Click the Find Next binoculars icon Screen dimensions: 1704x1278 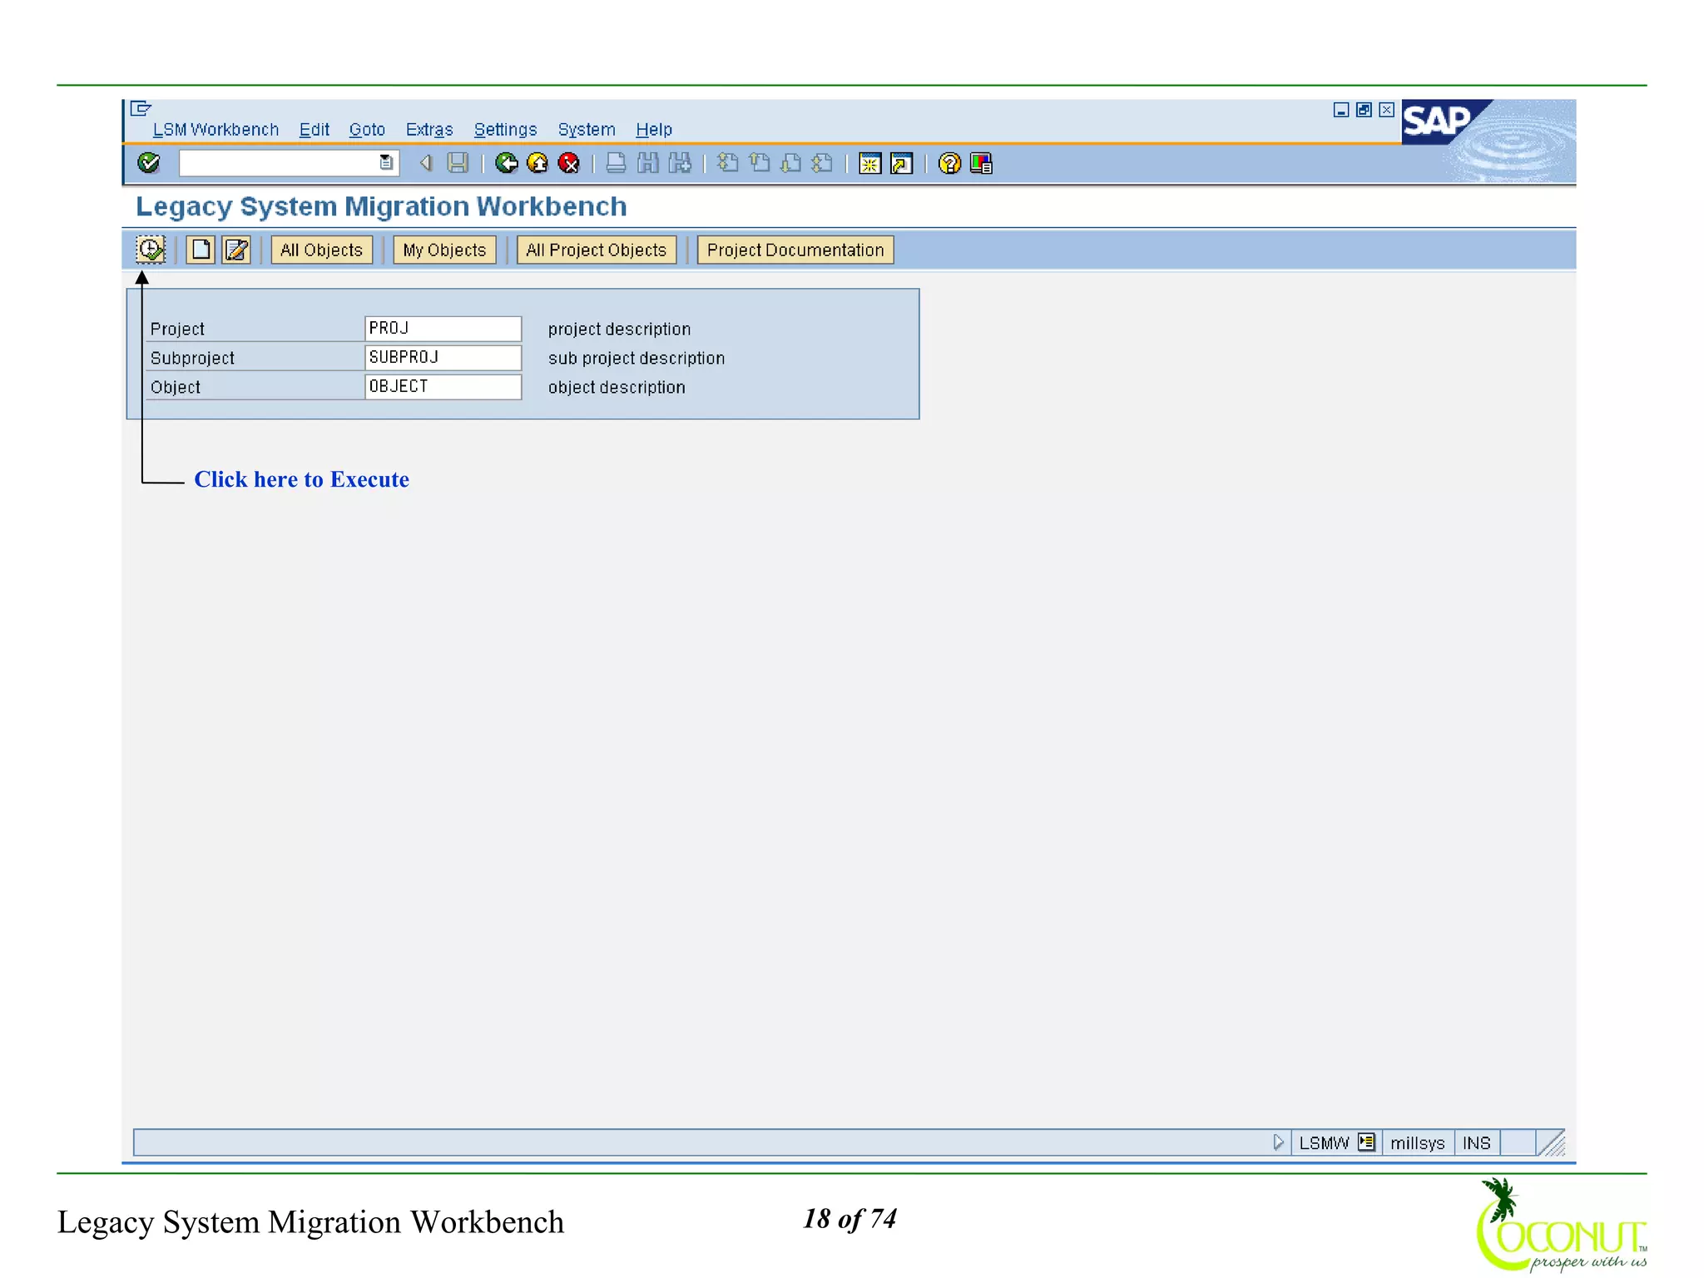680,163
